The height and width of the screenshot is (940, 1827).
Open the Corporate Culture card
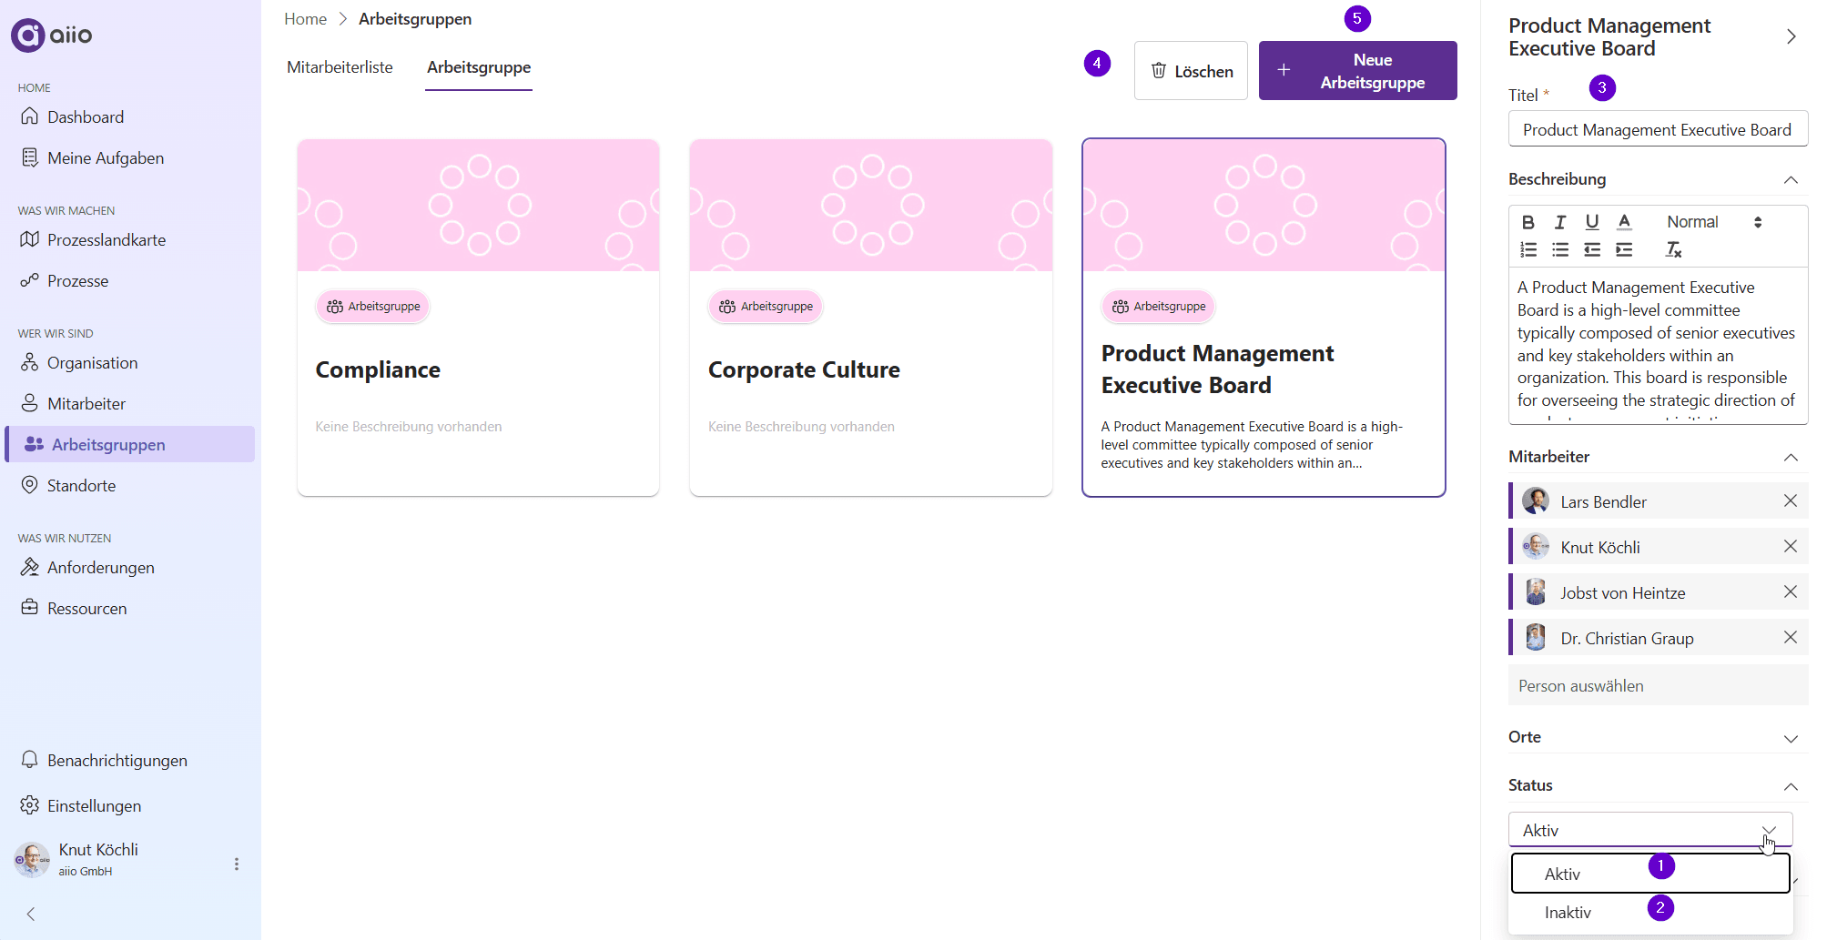pos(871,318)
